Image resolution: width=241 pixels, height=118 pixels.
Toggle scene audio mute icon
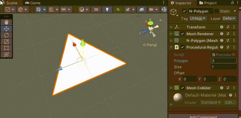pos(118,9)
